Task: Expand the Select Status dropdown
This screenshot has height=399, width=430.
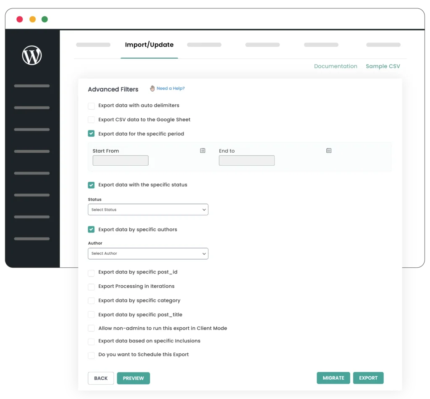Action: (148, 210)
